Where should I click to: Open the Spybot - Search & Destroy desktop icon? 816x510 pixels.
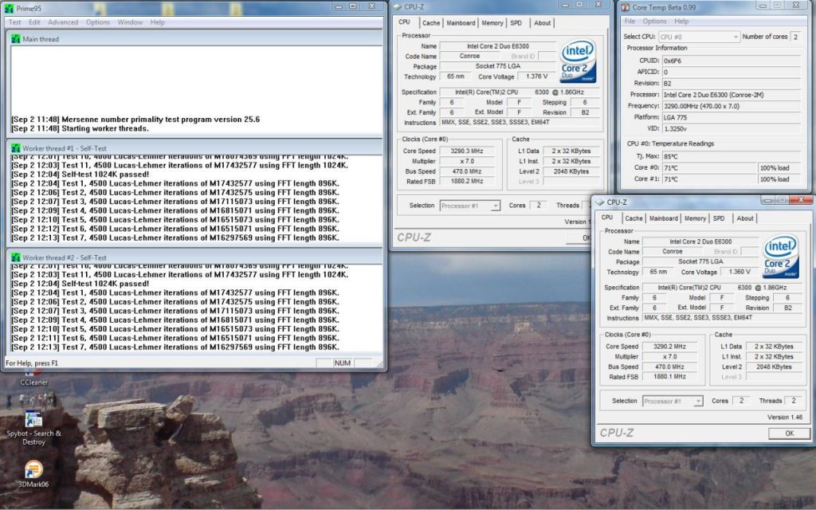click(33, 428)
